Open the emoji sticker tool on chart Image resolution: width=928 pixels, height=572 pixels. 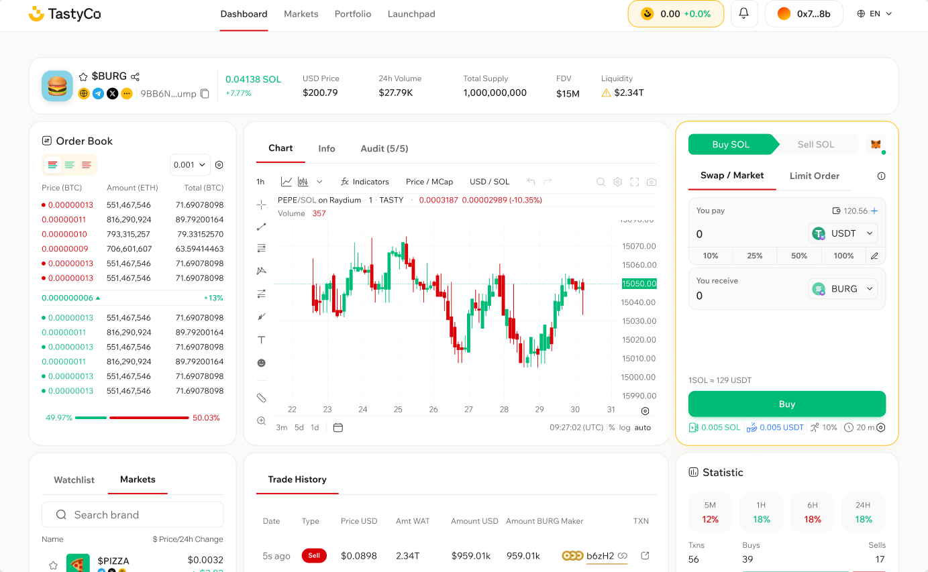coord(262,363)
